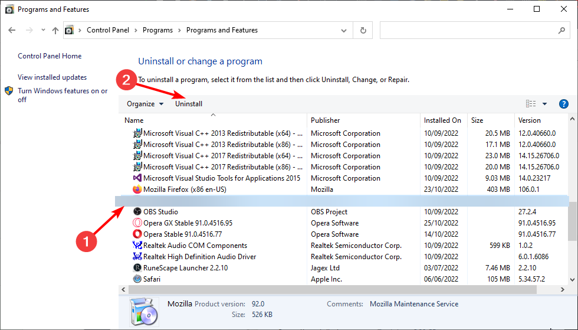Click the installer disc icon in details pane
578x330 pixels.
tap(144, 312)
